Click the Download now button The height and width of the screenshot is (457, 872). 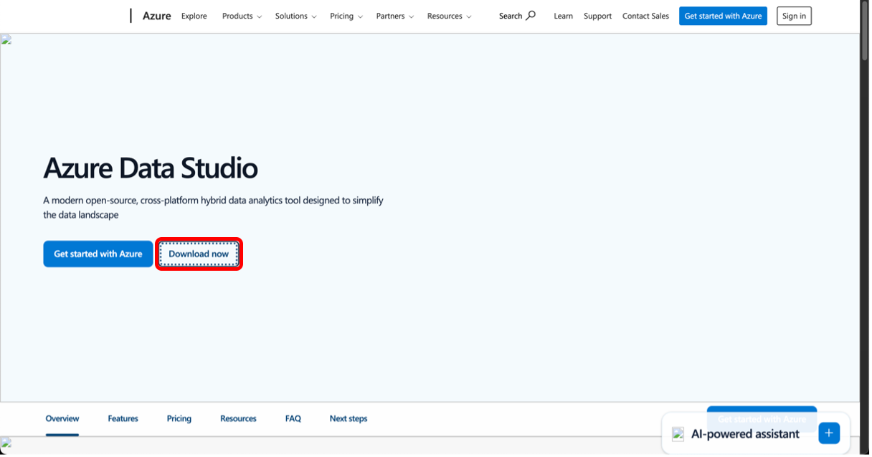pyautogui.click(x=199, y=254)
